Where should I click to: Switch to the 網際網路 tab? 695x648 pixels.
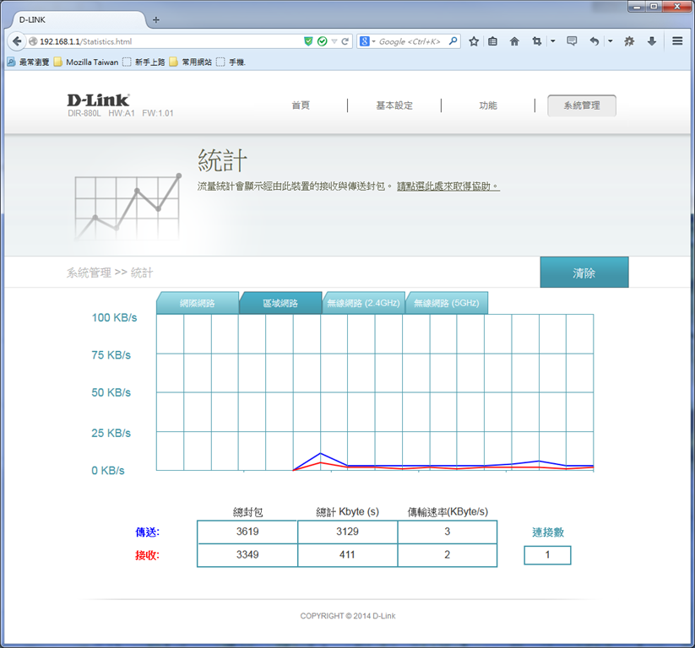click(x=198, y=303)
